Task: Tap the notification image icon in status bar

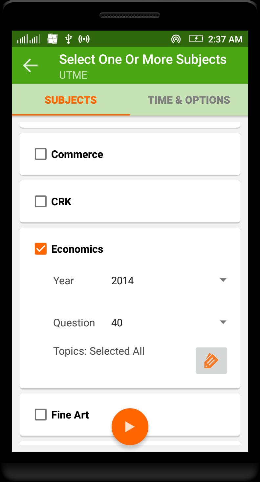Action: point(53,39)
